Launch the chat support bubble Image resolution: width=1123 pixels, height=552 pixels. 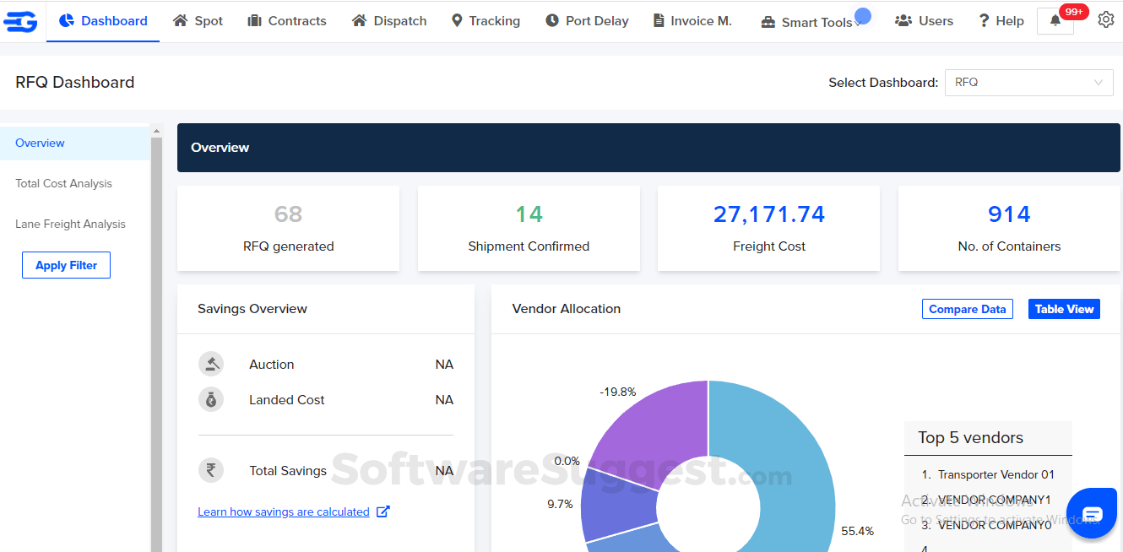pos(1092,512)
